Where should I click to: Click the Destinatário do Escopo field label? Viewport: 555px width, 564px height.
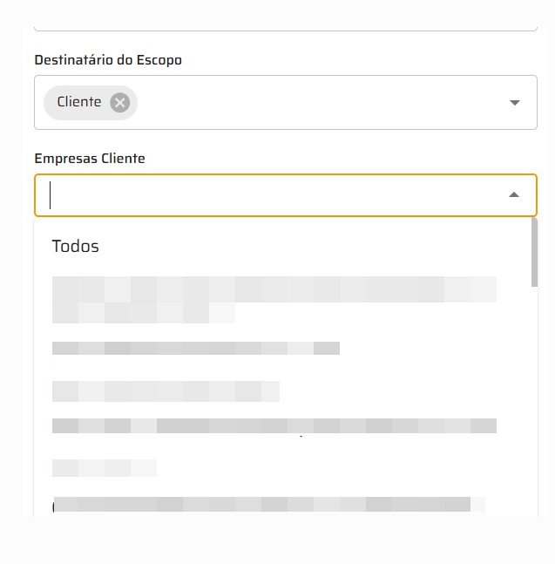107,59
